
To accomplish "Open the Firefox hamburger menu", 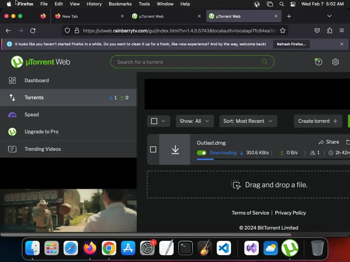I will [x=341, y=30].
